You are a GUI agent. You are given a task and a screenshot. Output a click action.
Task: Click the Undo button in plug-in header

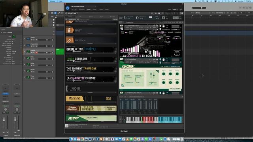tap(101, 9)
